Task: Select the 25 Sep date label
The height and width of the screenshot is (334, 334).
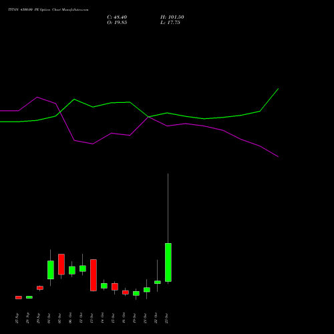Action: (x=17, y=318)
